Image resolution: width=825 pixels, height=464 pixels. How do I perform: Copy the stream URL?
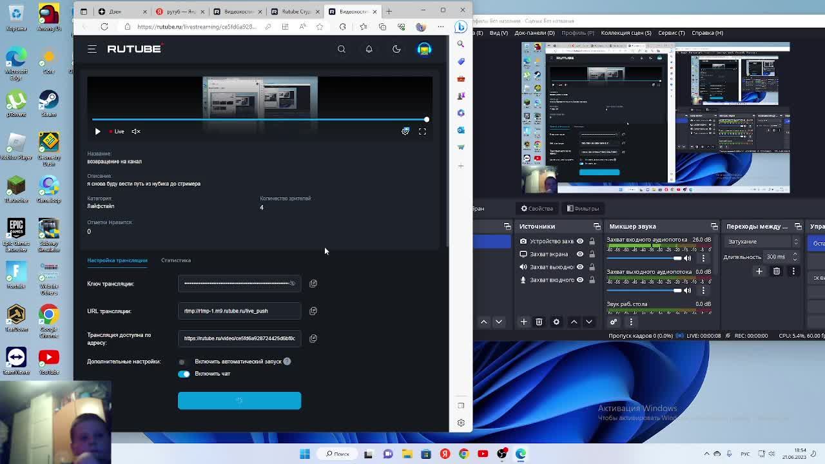click(313, 311)
